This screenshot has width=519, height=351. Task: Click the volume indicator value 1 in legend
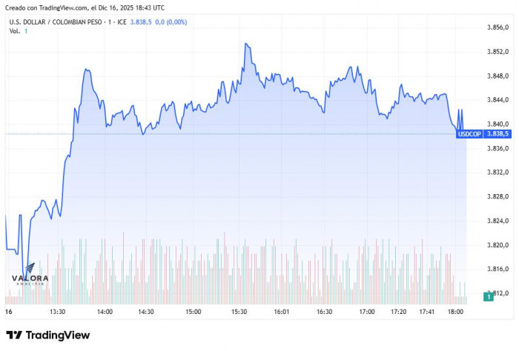pos(26,31)
